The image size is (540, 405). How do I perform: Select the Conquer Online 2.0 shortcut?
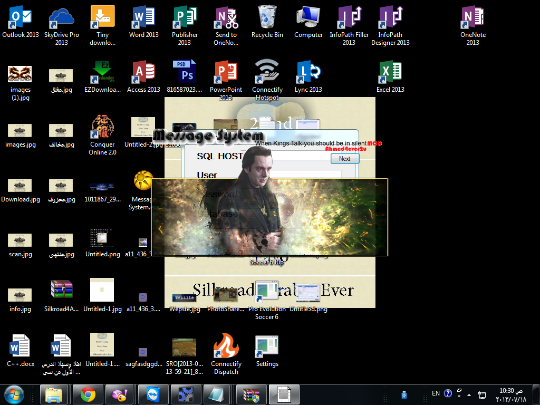(x=102, y=127)
